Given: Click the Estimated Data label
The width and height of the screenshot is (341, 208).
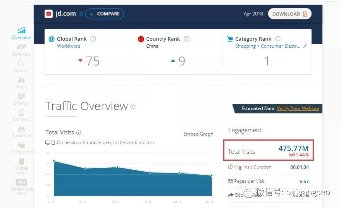Looking at the screenshot, I should tap(258, 108).
